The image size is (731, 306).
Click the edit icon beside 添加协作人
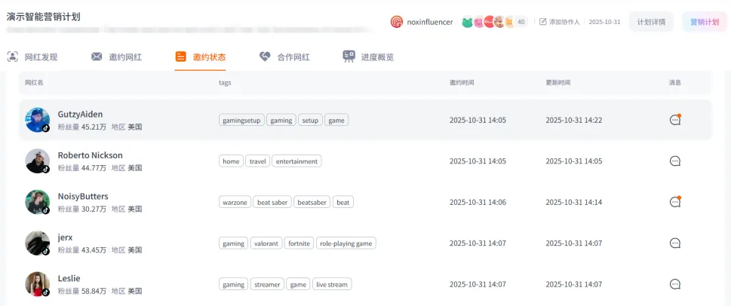(542, 22)
